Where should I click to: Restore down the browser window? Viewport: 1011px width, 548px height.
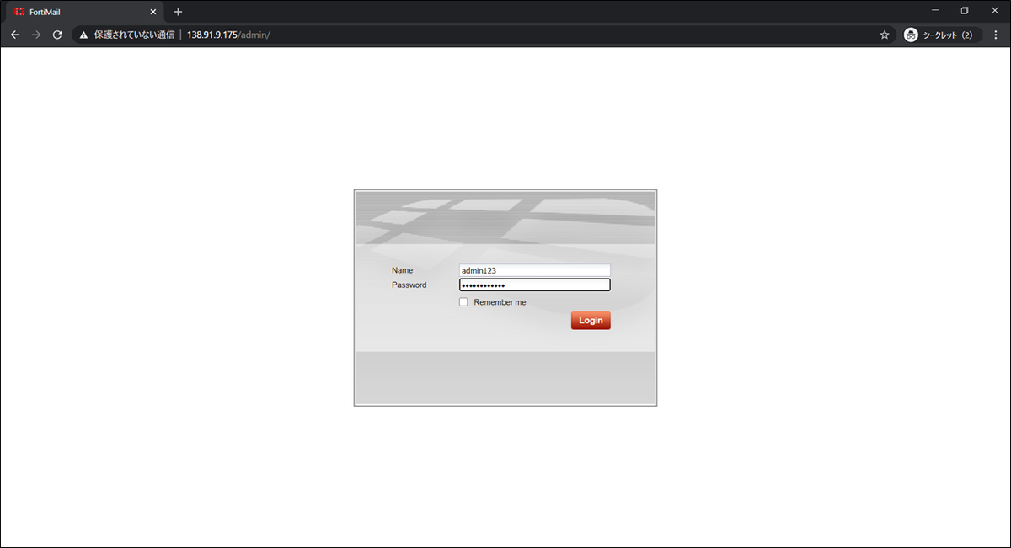tap(965, 11)
